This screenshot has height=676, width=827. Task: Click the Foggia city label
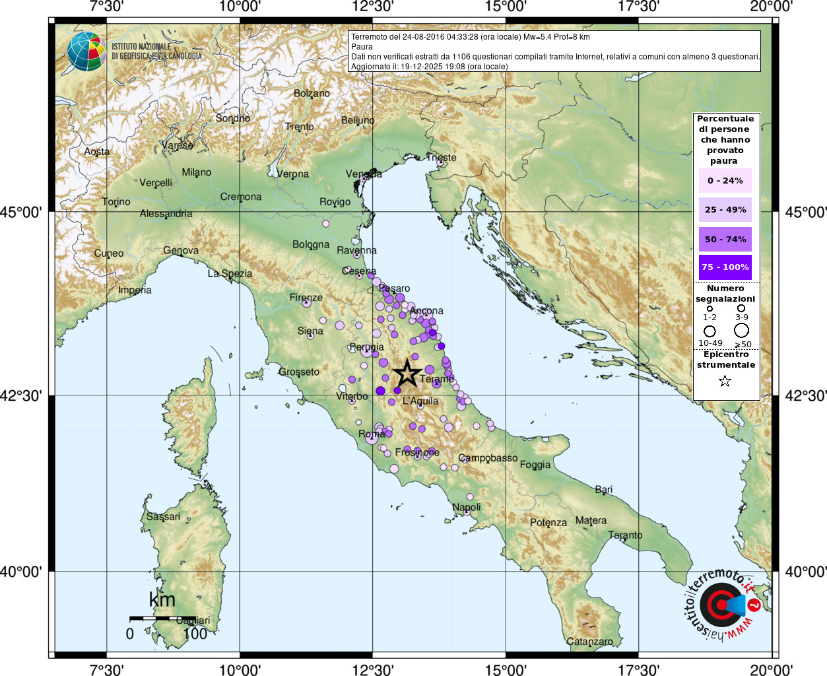point(535,464)
